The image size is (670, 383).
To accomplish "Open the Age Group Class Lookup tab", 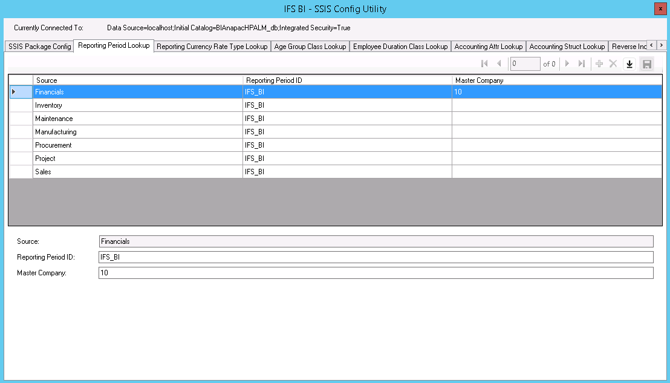I will [x=310, y=47].
